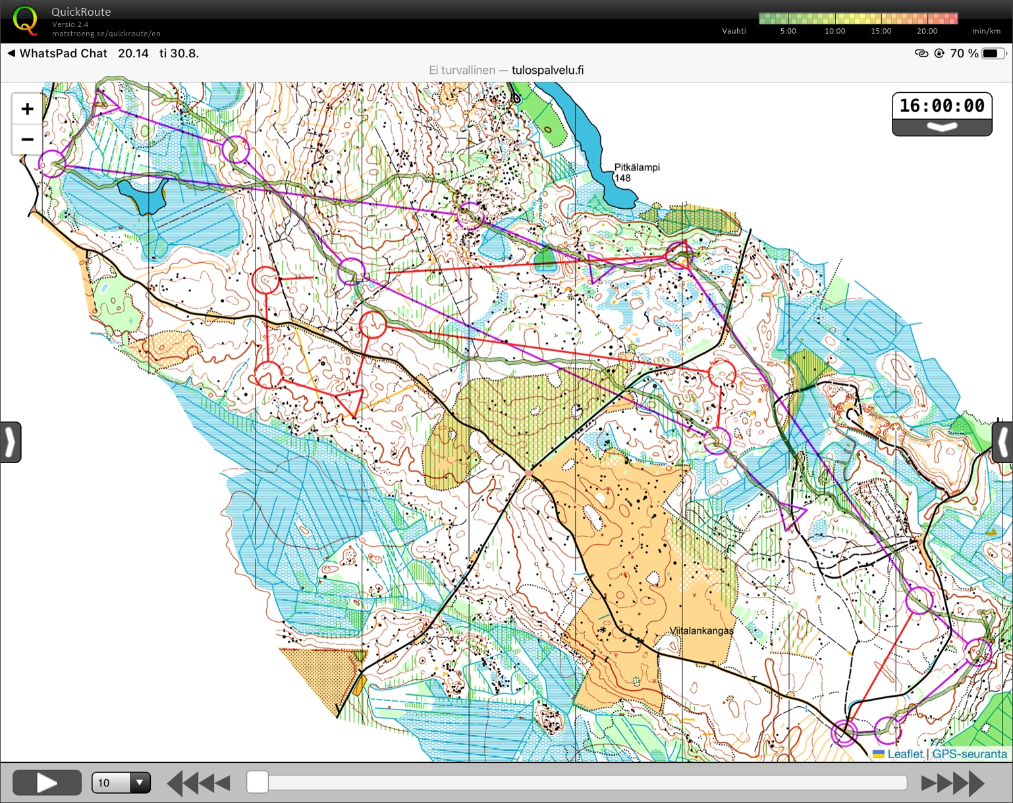The width and height of the screenshot is (1013, 803).
Task: Rewind playback using triple left arrows
Action: (x=198, y=783)
